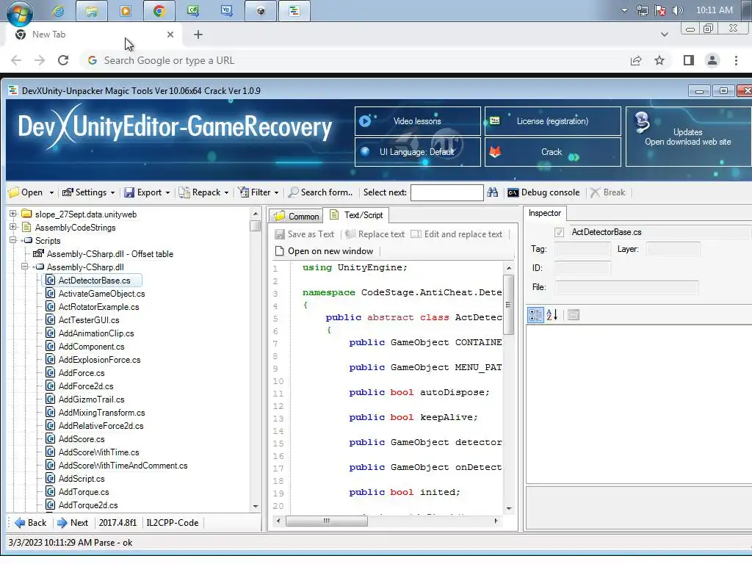The height and width of the screenshot is (564, 752).
Task: Click the Layer field in Inspector
Action: coord(673,249)
